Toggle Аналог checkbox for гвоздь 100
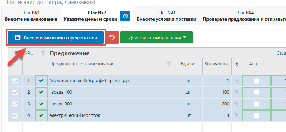286x132 pixels. [x=256, y=92]
